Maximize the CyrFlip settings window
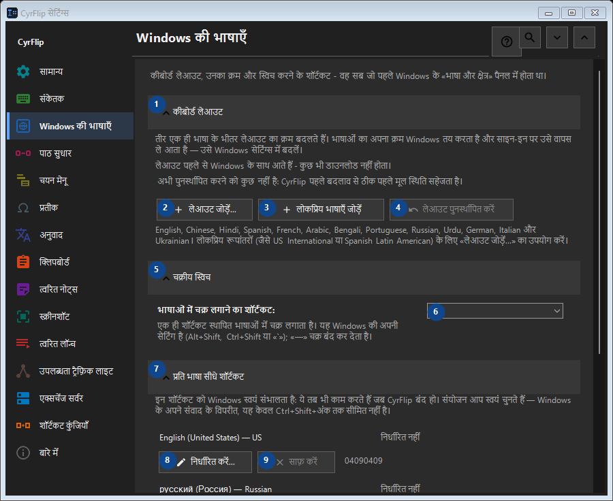The image size is (613, 501). click(572, 13)
